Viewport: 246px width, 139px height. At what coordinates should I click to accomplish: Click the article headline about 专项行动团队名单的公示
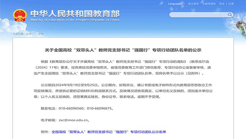point(123,50)
